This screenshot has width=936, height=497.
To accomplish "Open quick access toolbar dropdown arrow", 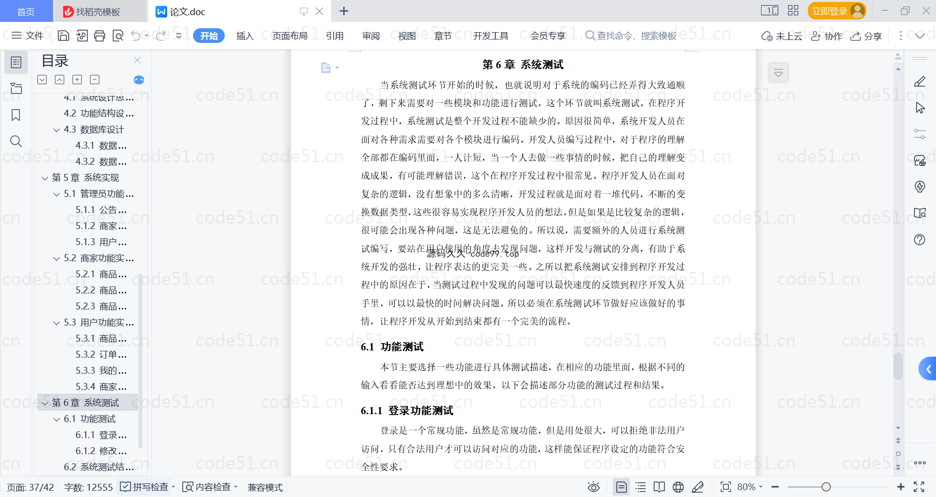I will point(178,36).
